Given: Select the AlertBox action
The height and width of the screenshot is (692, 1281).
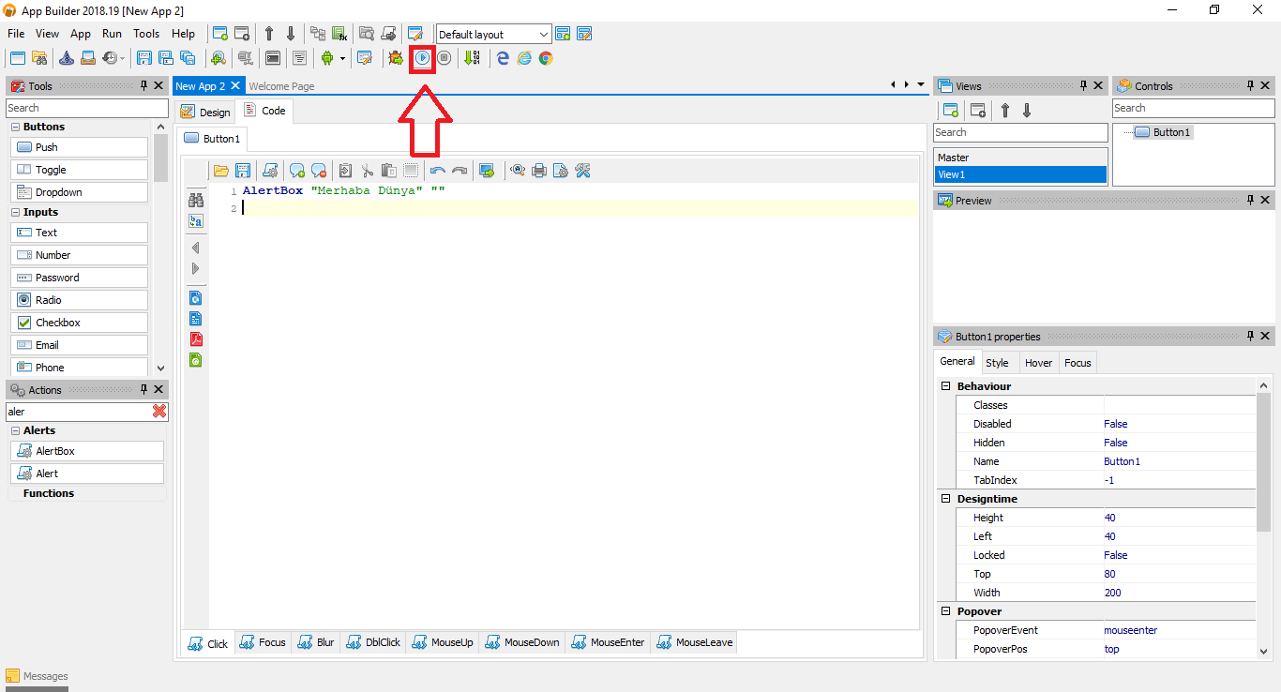Looking at the screenshot, I should point(86,450).
